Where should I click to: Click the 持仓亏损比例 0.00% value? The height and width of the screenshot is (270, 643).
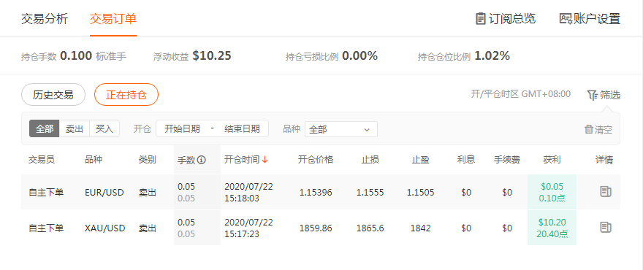tap(359, 55)
